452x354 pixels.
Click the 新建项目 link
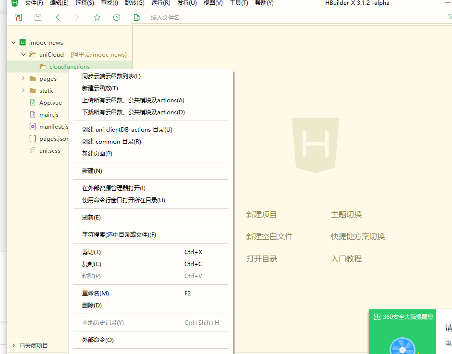[x=261, y=215]
